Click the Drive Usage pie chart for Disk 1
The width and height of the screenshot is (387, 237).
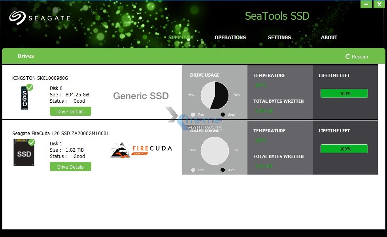215,150
